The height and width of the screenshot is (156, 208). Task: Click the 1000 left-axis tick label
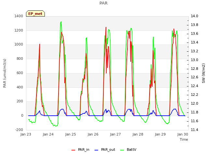coord(19,45)
